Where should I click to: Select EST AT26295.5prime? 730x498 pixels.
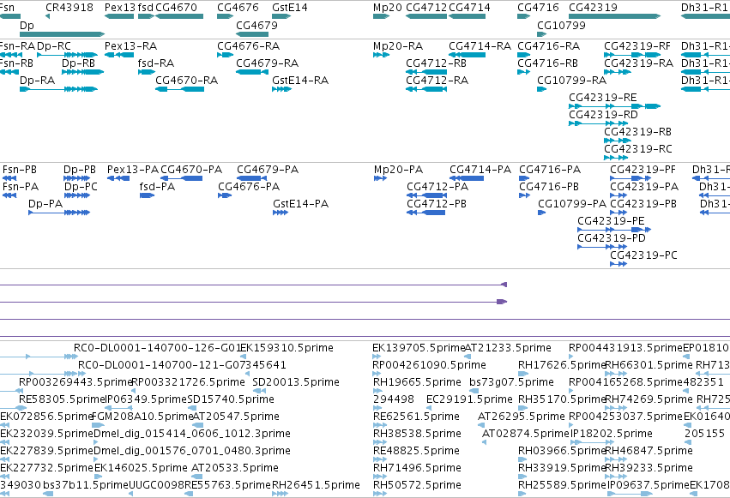coord(522,417)
